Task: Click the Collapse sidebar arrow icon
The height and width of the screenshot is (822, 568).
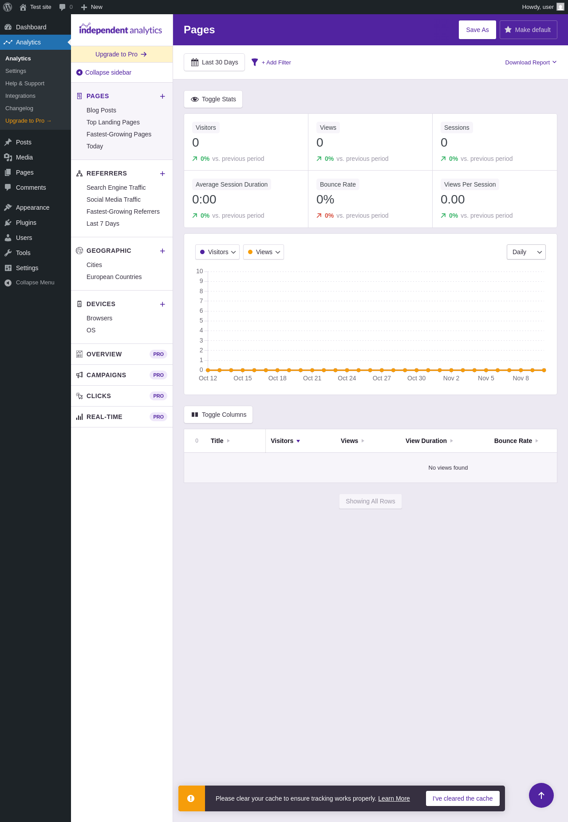Action: click(x=79, y=72)
